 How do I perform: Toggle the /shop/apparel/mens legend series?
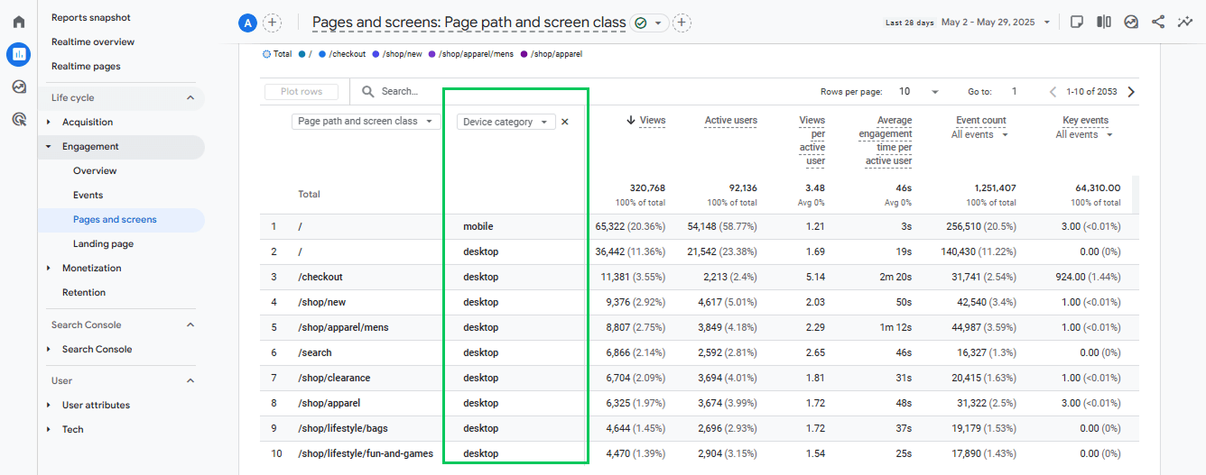tap(471, 54)
